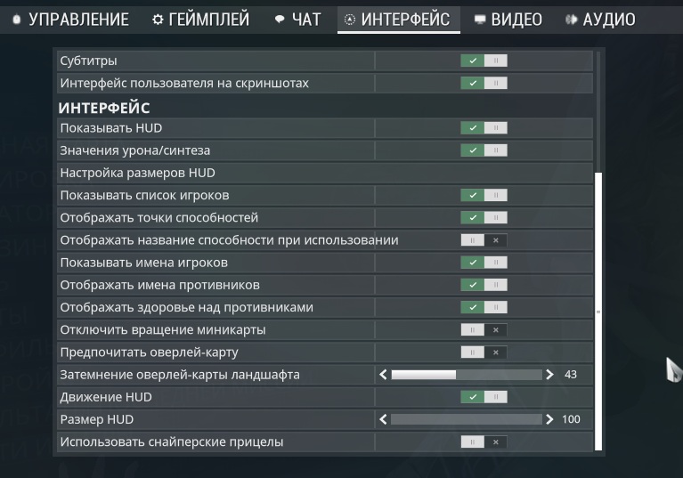Viewport: 683px width, 478px height.
Task: Decrease Затемнение оверлей-карты ландшафта with left arrow
Action: coord(383,375)
